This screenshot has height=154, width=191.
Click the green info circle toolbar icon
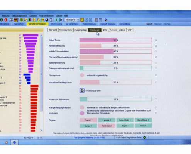click(2, 20)
